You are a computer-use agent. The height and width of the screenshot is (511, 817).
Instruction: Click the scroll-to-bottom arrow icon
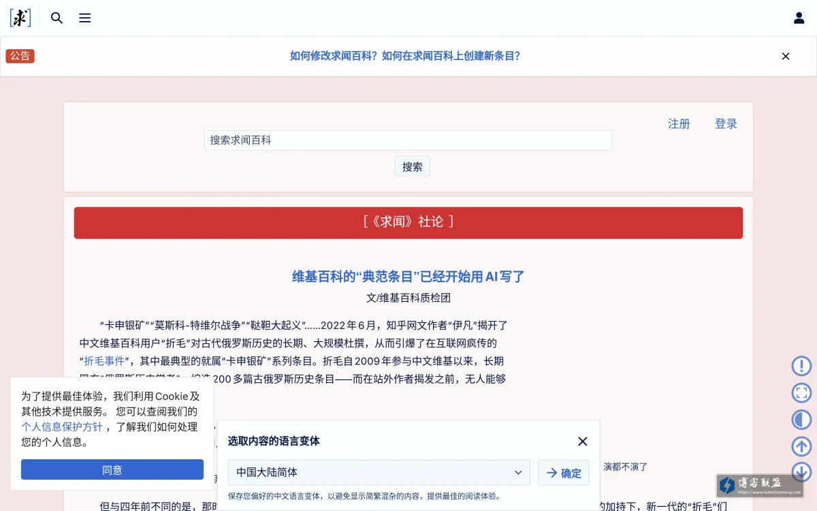click(801, 471)
